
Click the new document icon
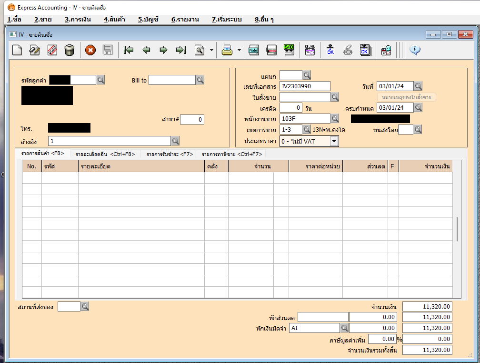pyautogui.click(x=17, y=50)
